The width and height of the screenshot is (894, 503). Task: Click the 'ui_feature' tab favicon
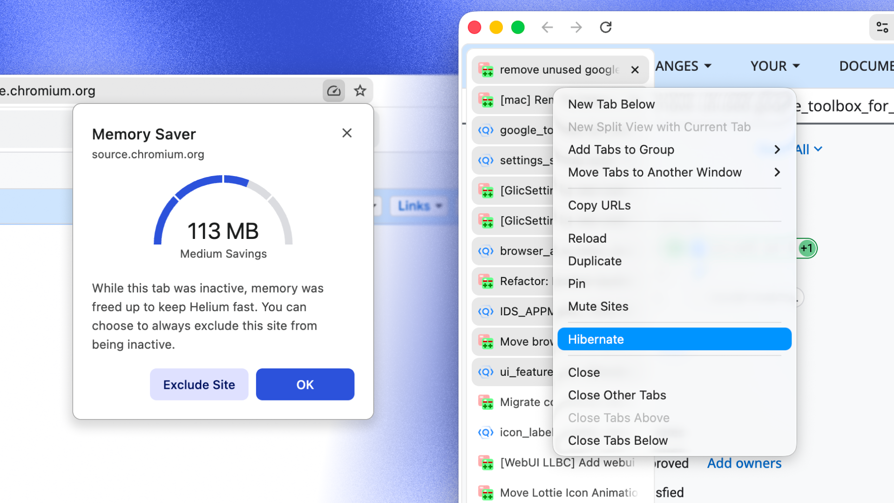click(x=486, y=372)
